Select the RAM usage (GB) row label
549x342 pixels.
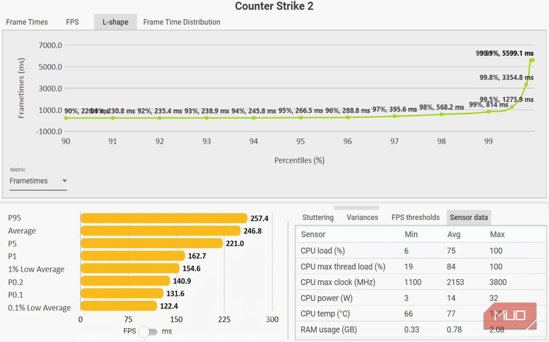pos(329,330)
